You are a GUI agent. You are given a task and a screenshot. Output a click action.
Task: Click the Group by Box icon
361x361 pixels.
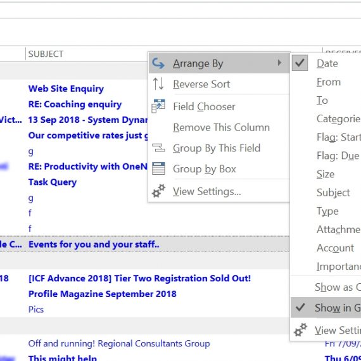point(158,168)
